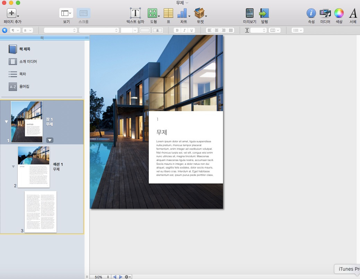Image resolution: width=360 pixels, height=279 pixels.
Task: Go to the next page arrow
Action: (121, 277)
